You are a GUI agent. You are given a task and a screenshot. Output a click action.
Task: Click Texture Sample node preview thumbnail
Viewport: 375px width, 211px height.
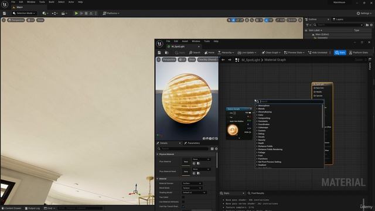point(233,130)
